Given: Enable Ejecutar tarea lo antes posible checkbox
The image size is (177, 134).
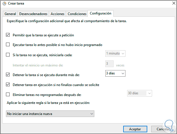Looking at the screenshot, I should tap(8, 45).
